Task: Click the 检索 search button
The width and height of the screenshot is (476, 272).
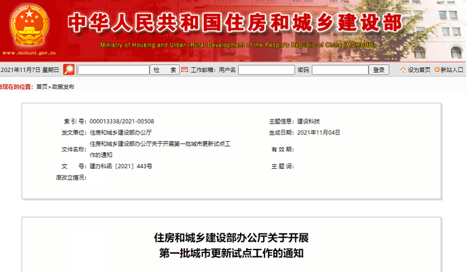Action: coord(165,70)
